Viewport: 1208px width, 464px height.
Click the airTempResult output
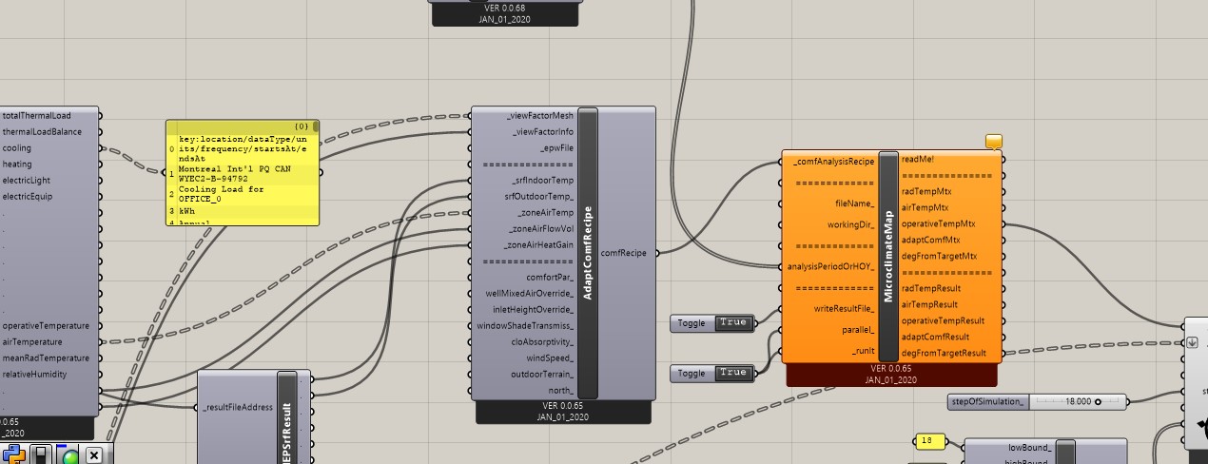pos(929,304)
